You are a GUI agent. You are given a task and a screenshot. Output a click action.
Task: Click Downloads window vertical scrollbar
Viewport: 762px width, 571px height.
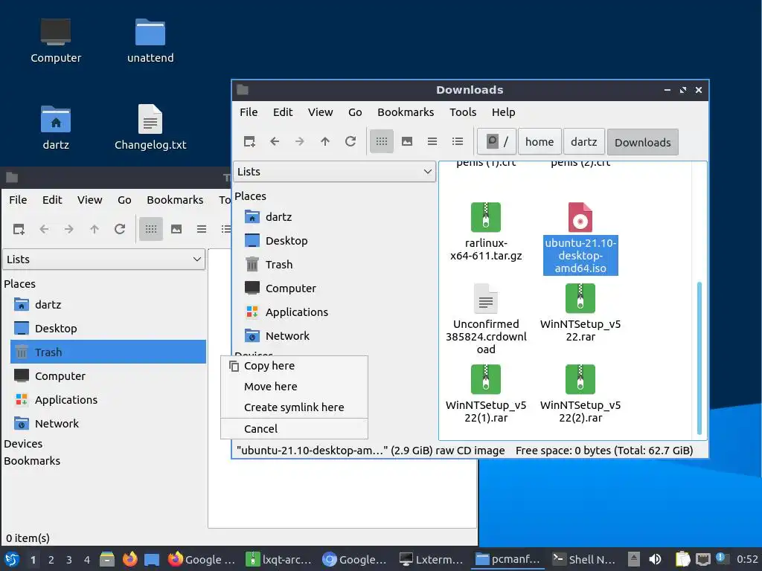[x=699, y=358]
